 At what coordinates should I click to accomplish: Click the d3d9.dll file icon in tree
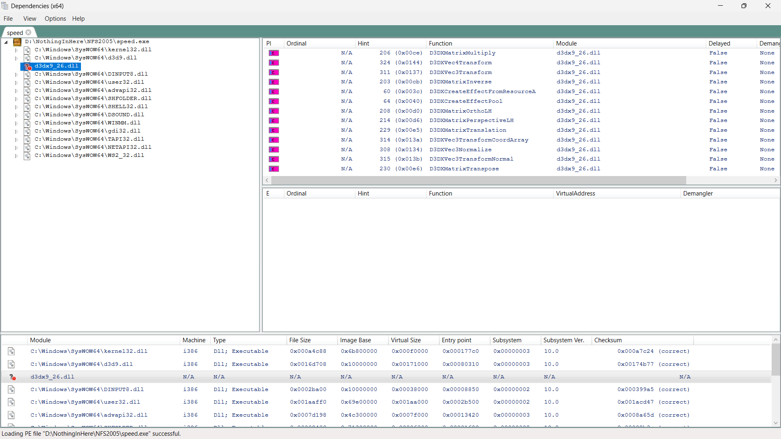coord(27,58)
